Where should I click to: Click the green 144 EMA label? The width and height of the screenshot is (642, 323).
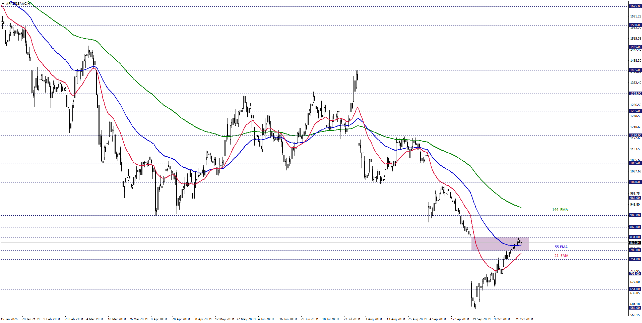tap(560, 210)
